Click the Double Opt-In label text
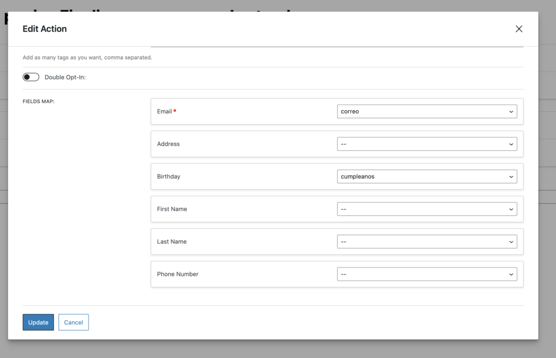This screenshot has width=556, height=358. (65, 77)
